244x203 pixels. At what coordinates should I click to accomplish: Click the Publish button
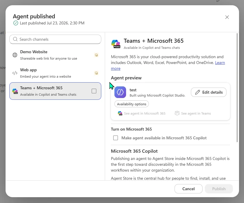(219, 189)
